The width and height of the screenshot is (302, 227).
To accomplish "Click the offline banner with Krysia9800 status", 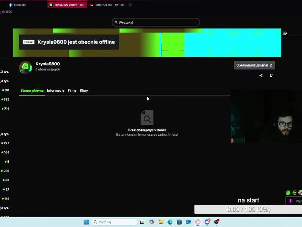I will [69, 42].
